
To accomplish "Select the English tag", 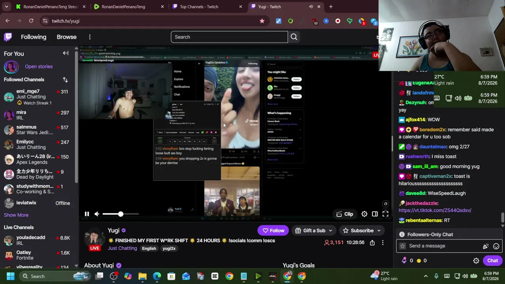I will point(149,248).
